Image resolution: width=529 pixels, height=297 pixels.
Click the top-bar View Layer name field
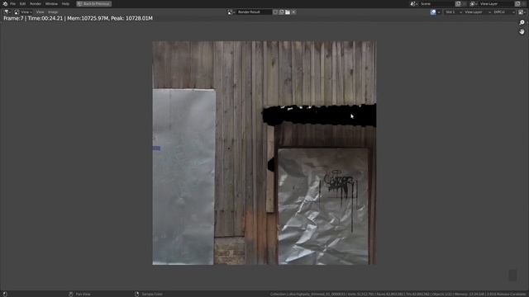[x=496, y=3]
